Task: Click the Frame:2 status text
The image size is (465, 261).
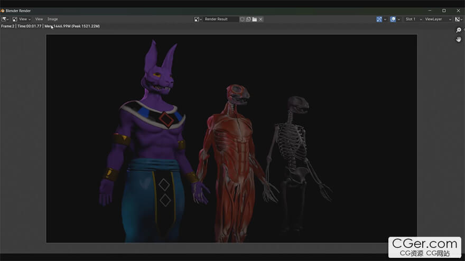Action: (7, 26)
